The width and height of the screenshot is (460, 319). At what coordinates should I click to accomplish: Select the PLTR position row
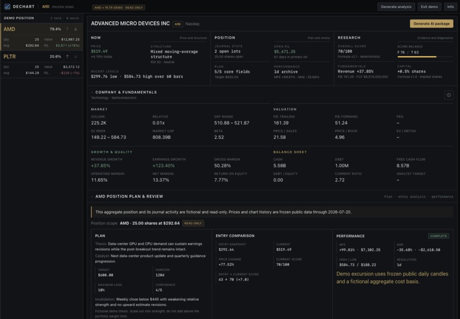[x=42, y=65]
